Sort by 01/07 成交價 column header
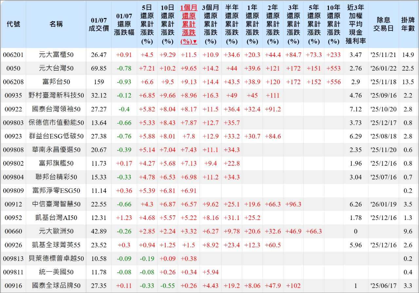Viewport: 419px width, 293px height. pos(99,24)
